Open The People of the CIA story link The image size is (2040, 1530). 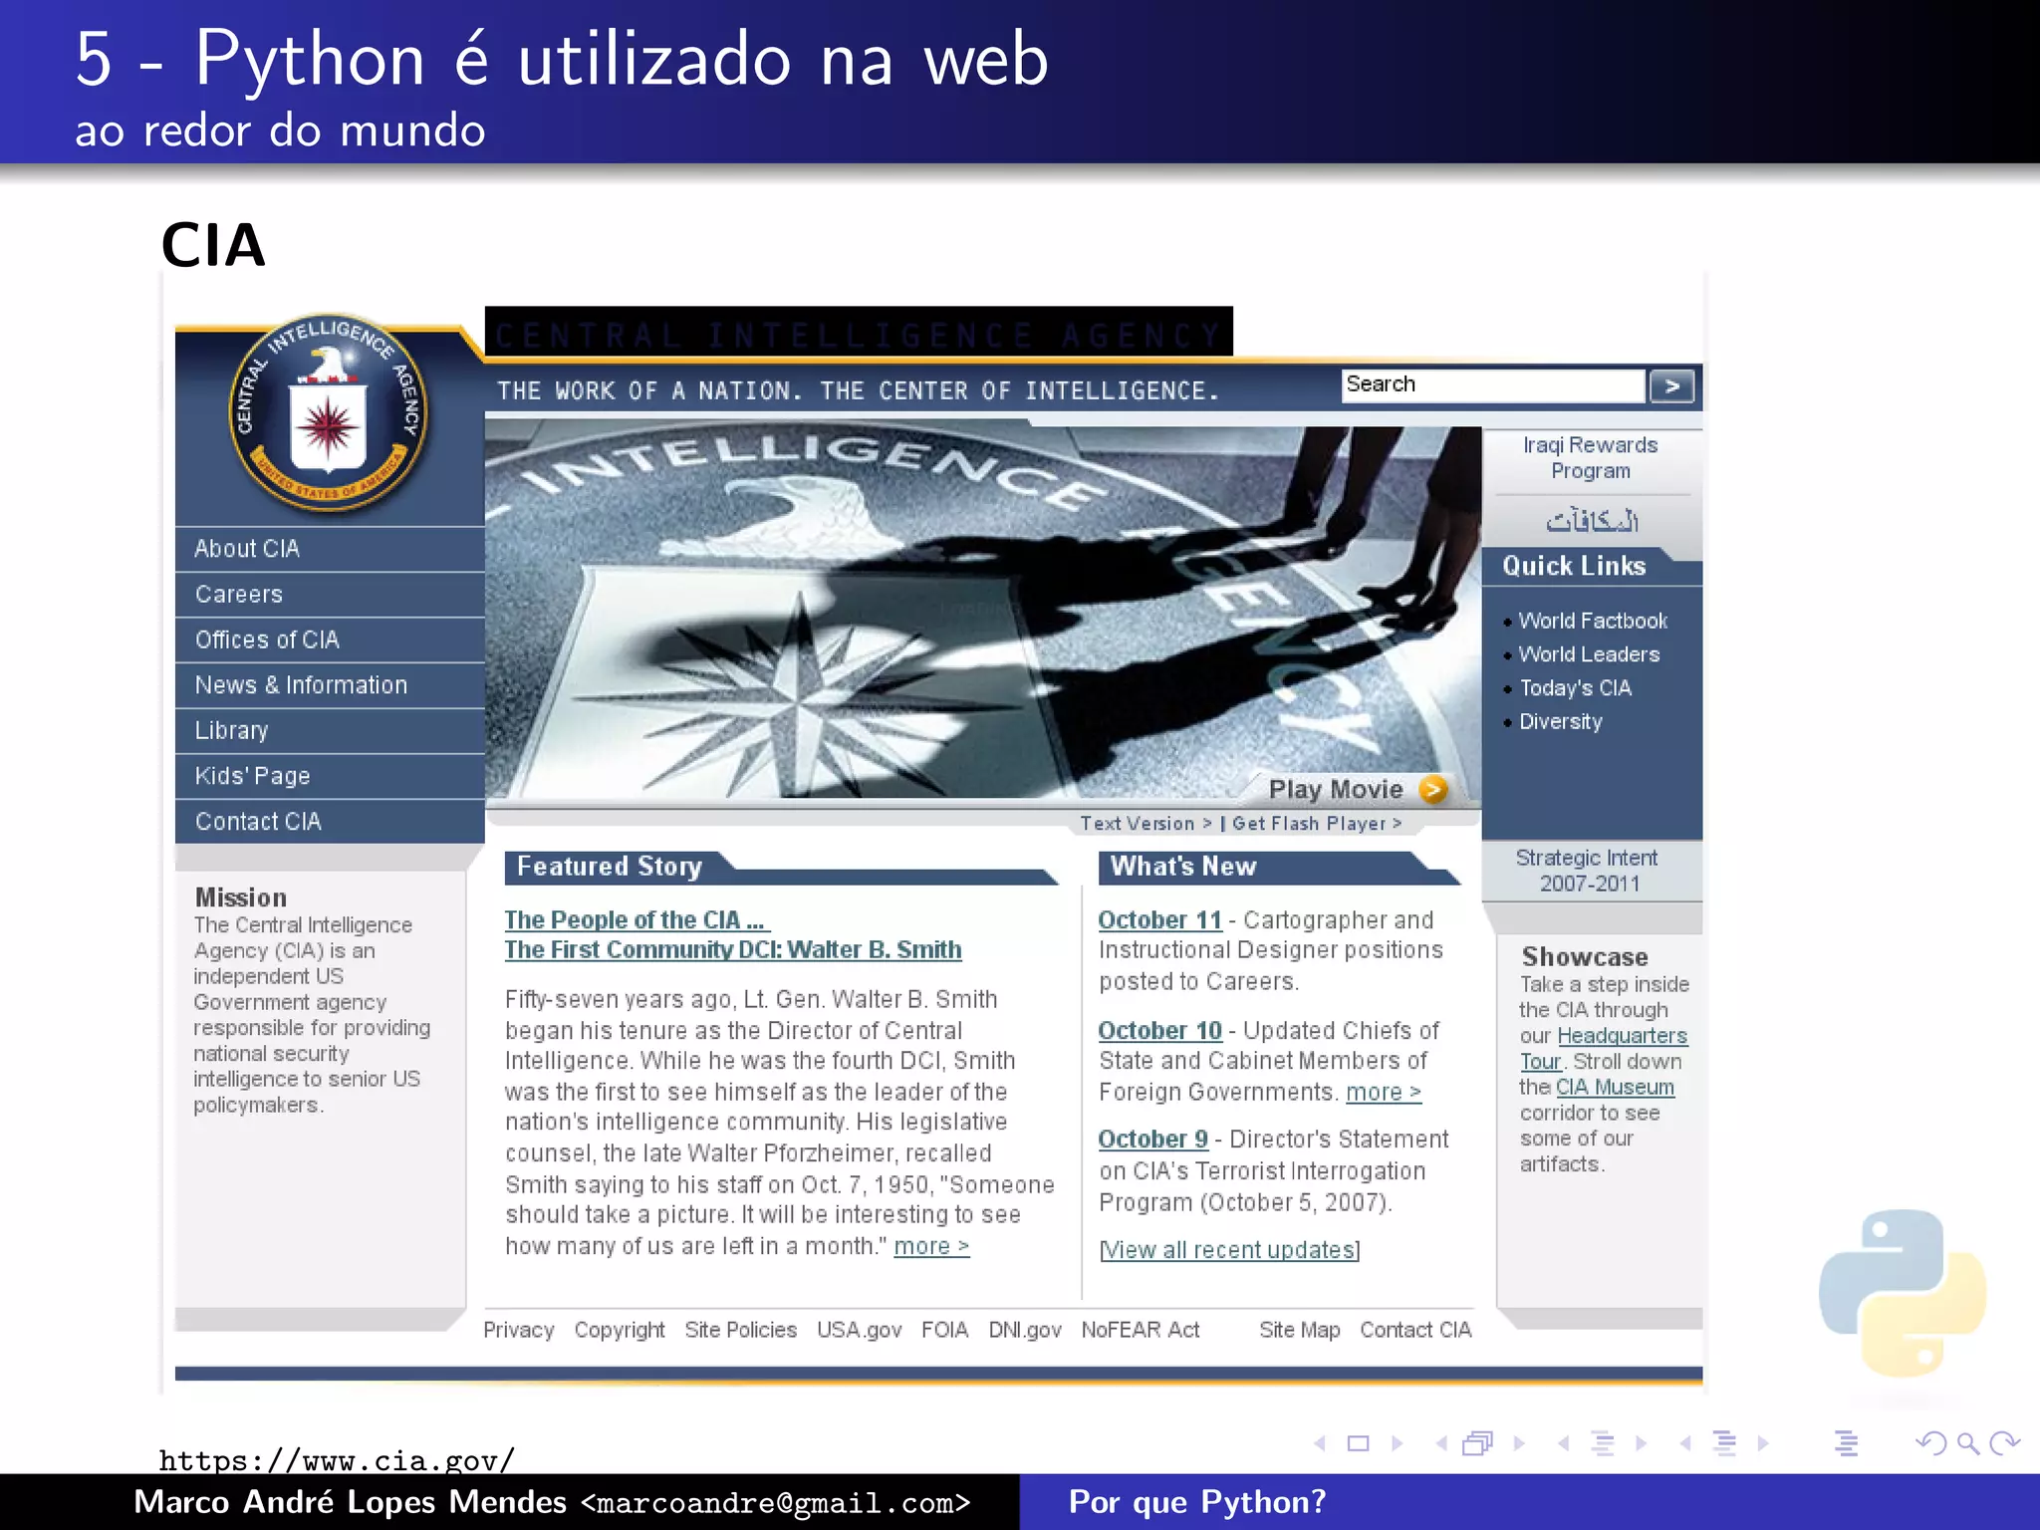pyautogui.click(x=637, y=920)
